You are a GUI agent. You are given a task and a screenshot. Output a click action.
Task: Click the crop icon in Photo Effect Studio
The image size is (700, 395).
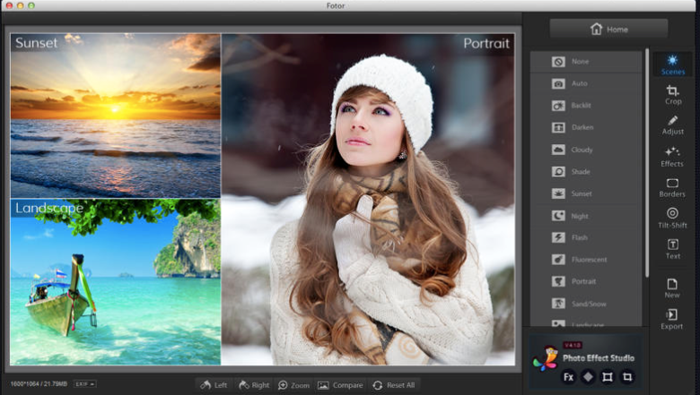tap(627, 377)
